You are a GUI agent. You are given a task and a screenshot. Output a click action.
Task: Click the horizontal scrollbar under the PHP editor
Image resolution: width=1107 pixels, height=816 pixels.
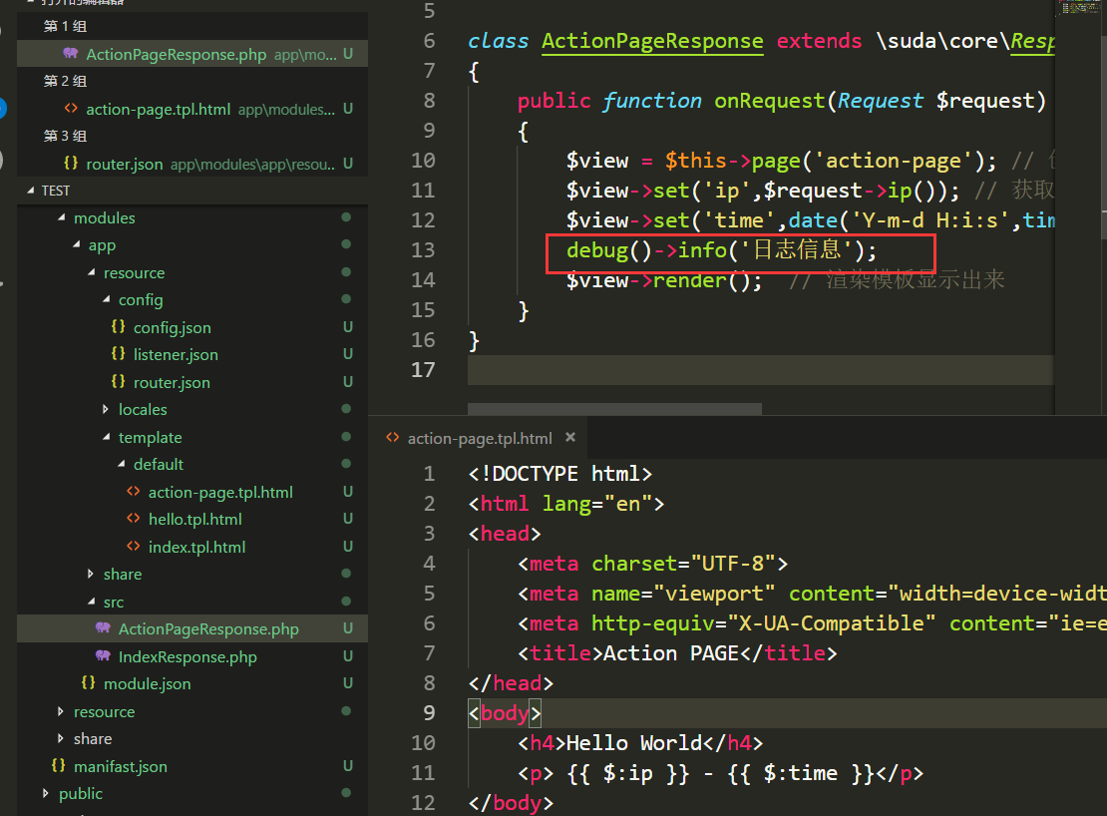[x=614, y=408]
